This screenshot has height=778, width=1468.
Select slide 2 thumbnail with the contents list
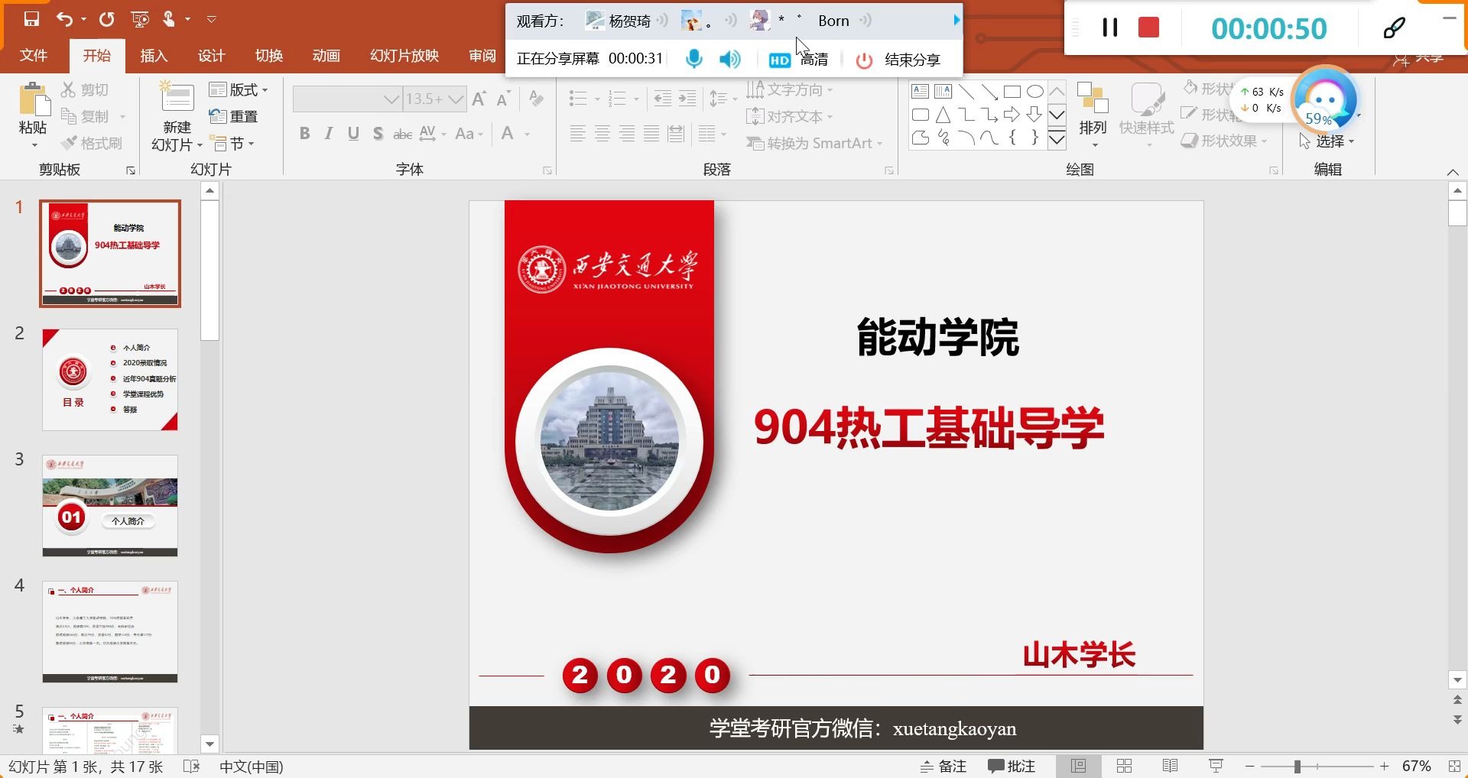tap(110, 380)
